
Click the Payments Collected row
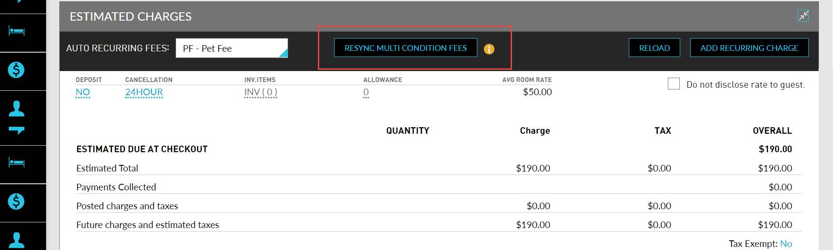point(116,187)
